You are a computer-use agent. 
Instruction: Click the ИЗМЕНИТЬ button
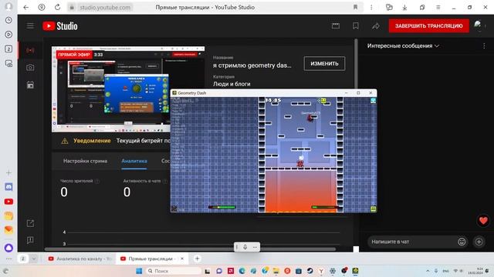point(324,63)
